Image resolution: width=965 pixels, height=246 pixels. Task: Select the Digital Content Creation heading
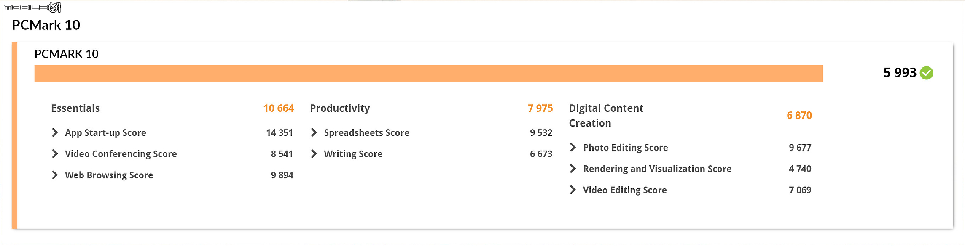tap(606, 116)
